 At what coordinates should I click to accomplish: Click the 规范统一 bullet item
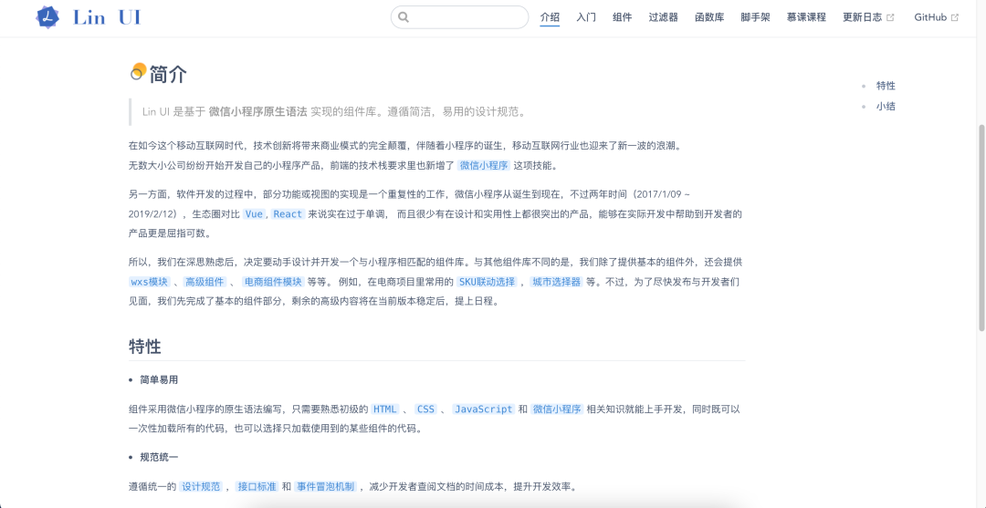click(159, 457)
